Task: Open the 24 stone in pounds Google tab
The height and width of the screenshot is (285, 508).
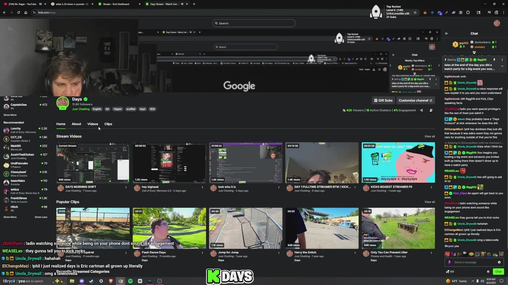Action: pos(71,4)
